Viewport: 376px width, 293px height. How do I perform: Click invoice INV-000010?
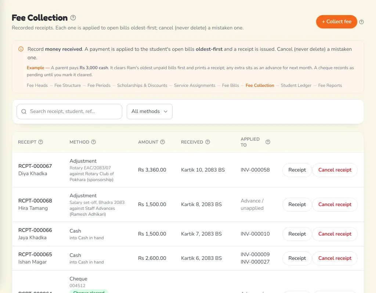pos(255,234)
